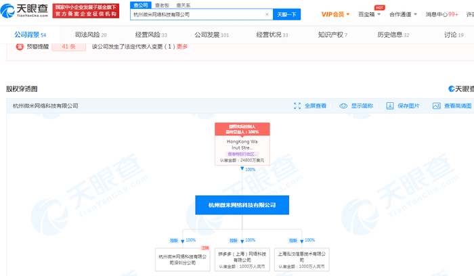This screenshot has height=276, width=474.
Task: Open the 杭州微米网络科技有限公司深圳分公司 node
Action: pos(183,259)
